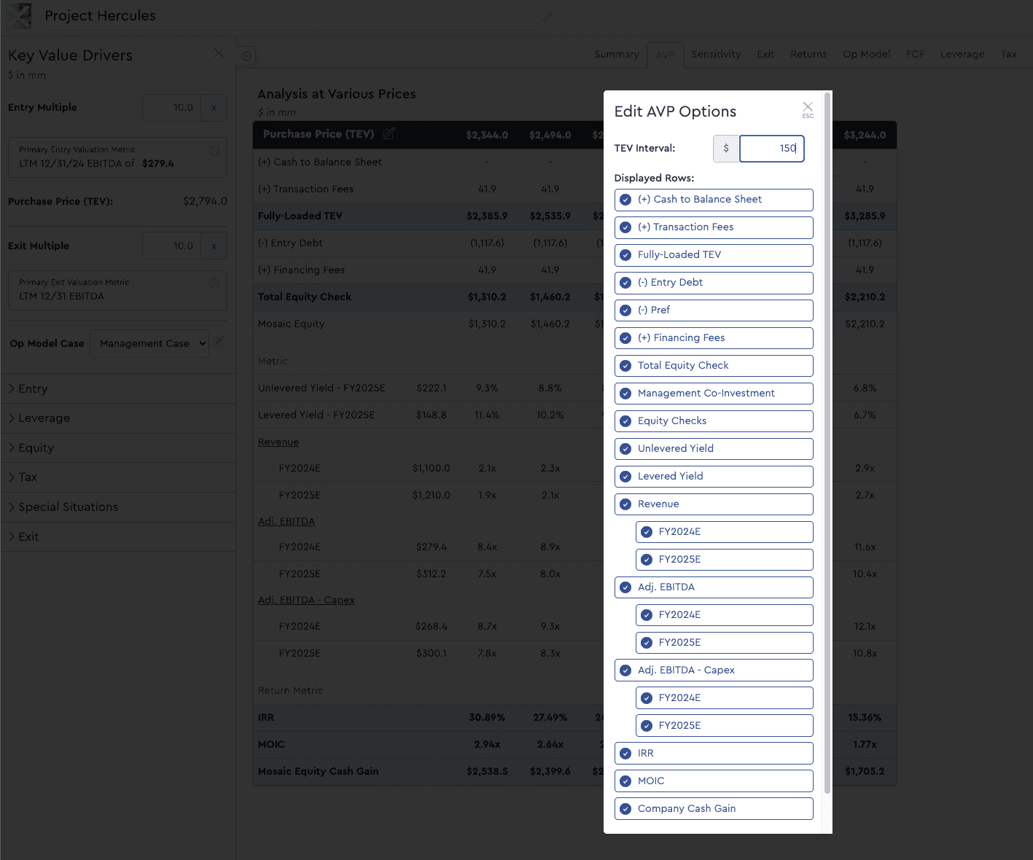Image resolution: width=1033 pixels, height=860 pixels.
Task: Click the edit icon beside Op Model Case
Action: pyautogui.click(x=219, y=341)
